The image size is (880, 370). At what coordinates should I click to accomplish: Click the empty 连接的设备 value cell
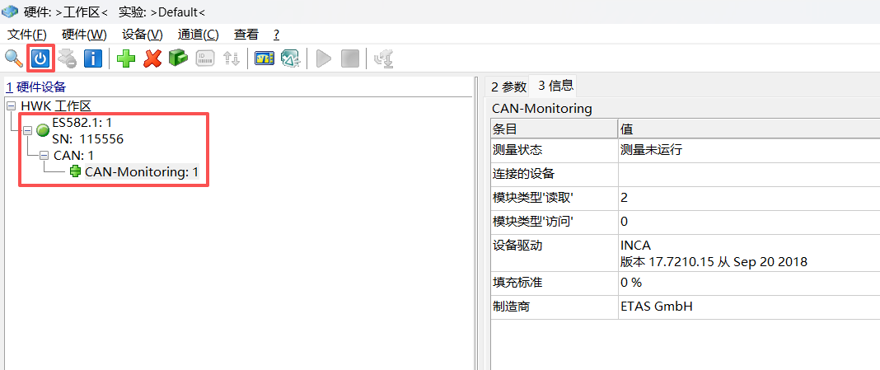(x=749, y=174)
